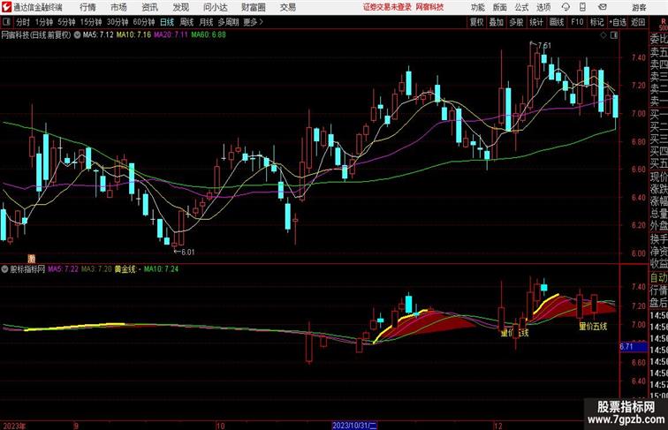The image size is (668, 430).
Task: Open the 问小达 menu
Action: [x=215, y=7]
